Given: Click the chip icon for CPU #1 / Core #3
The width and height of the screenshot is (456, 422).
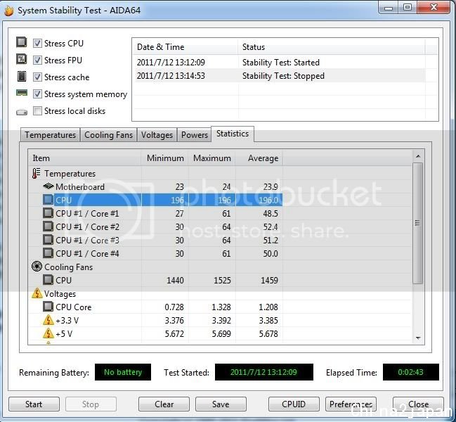Looking at the screenshot, I should [48, 240].
